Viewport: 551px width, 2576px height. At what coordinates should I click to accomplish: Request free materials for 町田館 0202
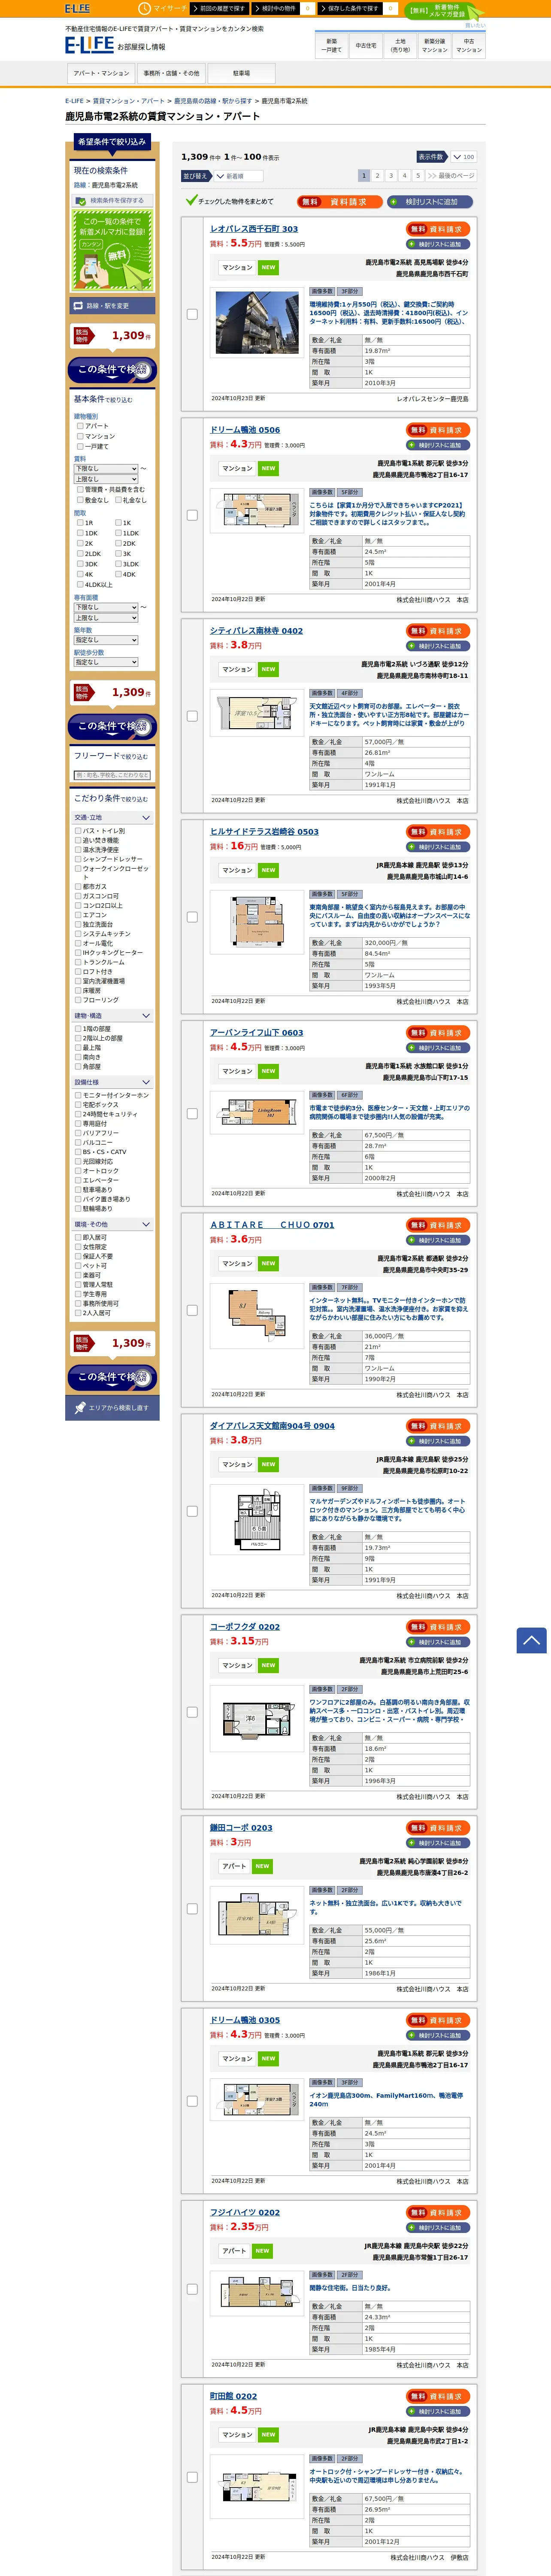point(438,2396)
